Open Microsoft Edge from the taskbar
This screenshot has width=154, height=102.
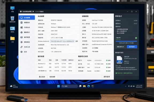pyautogui.click(x=88, y=86)
